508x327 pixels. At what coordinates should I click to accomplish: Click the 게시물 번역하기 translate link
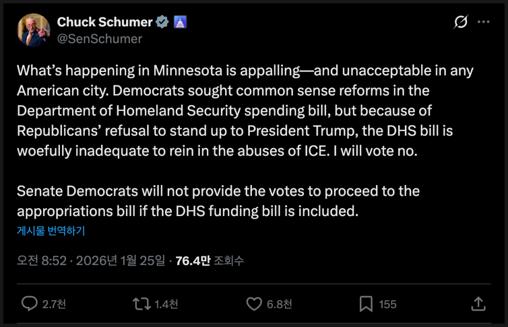point(51,231)
